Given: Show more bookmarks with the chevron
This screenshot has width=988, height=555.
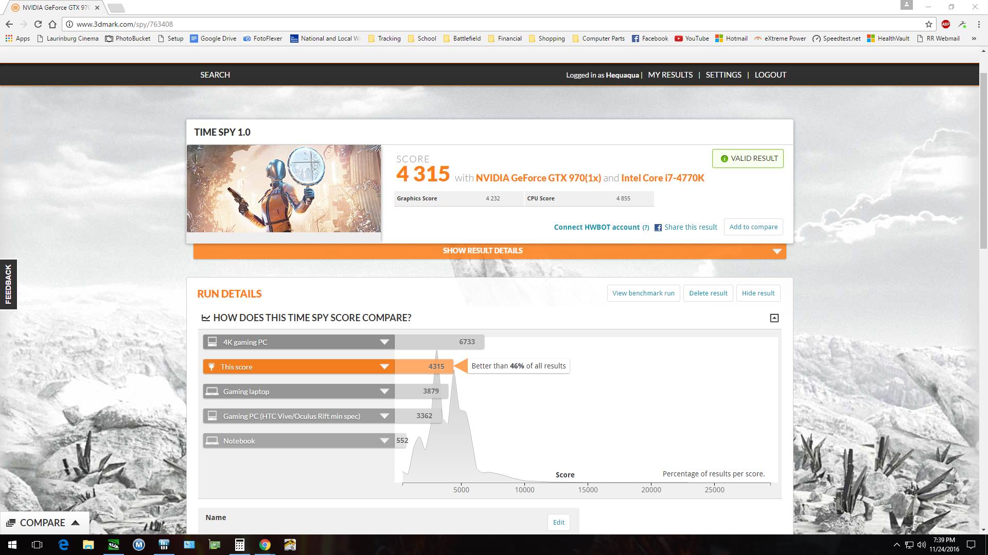Looking at the screenshot, I should click(974, 39).
